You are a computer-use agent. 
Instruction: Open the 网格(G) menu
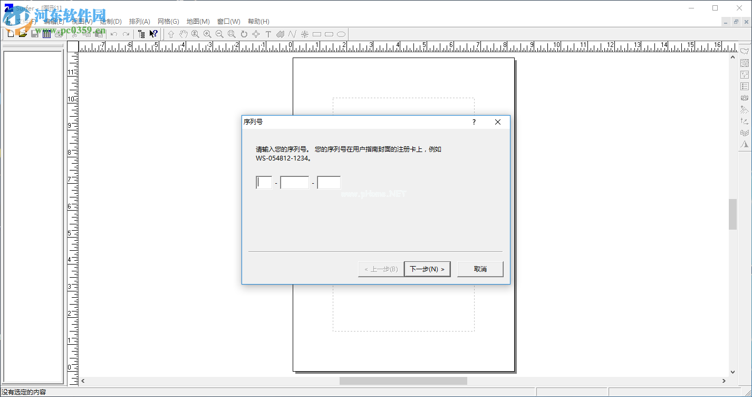coord(168,21)
